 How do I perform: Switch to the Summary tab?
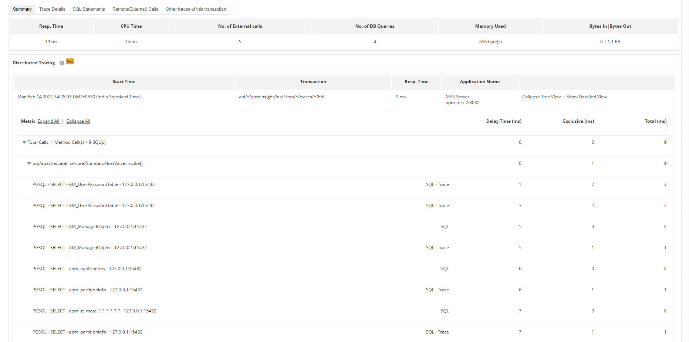coord(22,9)
